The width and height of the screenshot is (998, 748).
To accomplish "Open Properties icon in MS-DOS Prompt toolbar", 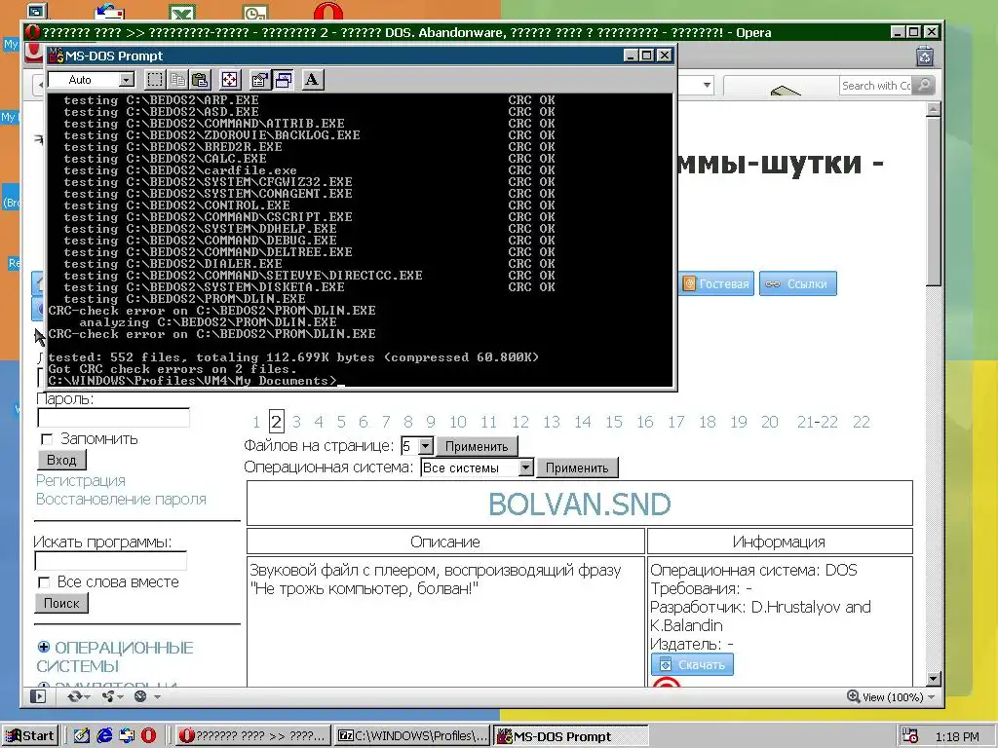I will 259,80.
